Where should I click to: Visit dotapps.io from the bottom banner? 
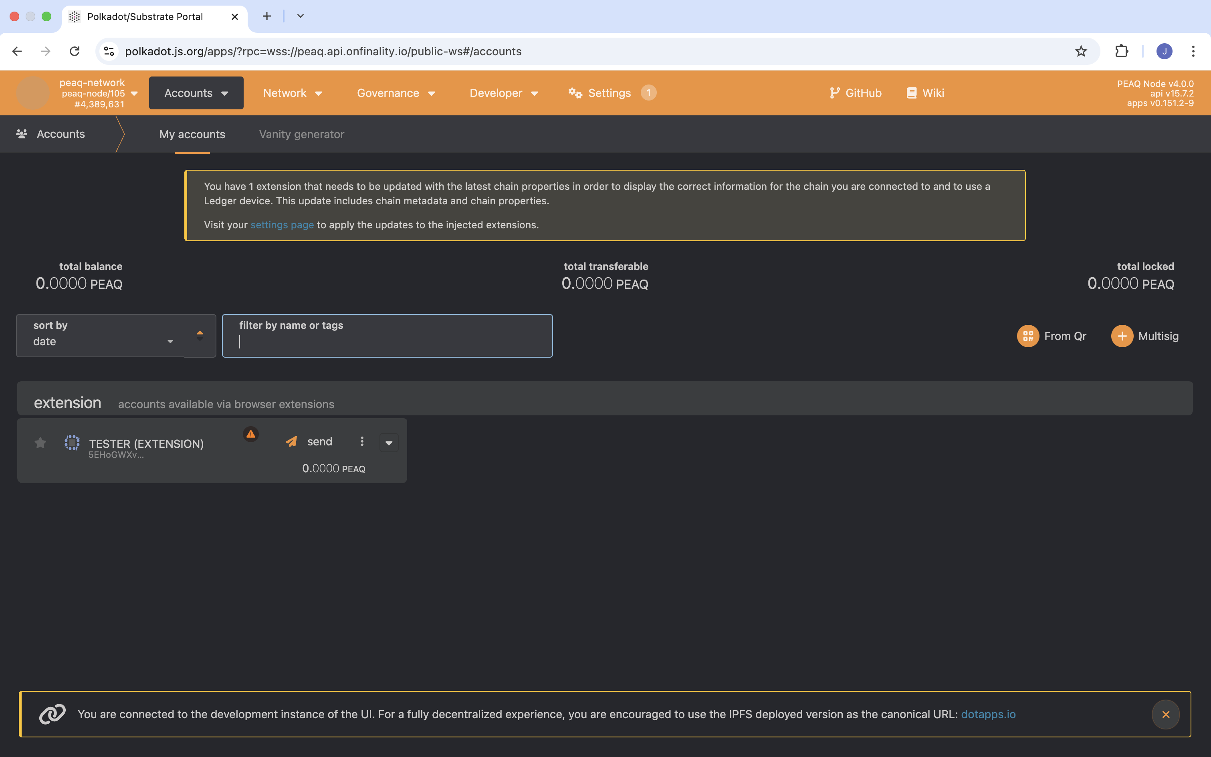[x=988, y=715]
